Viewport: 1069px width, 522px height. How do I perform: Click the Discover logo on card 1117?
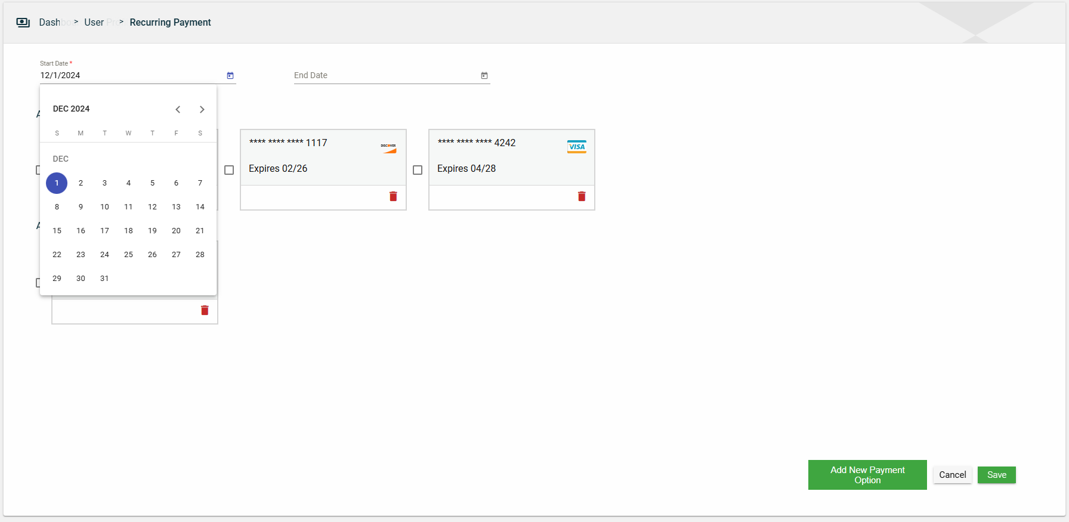[x=388, y=148]
